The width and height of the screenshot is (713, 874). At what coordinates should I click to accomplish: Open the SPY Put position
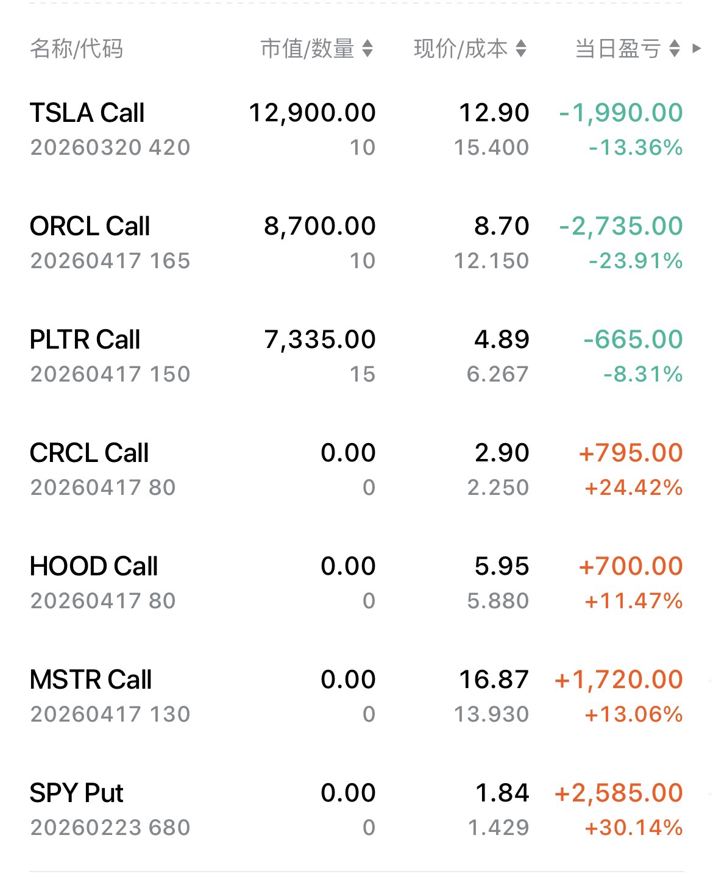(x=76, y=794)
